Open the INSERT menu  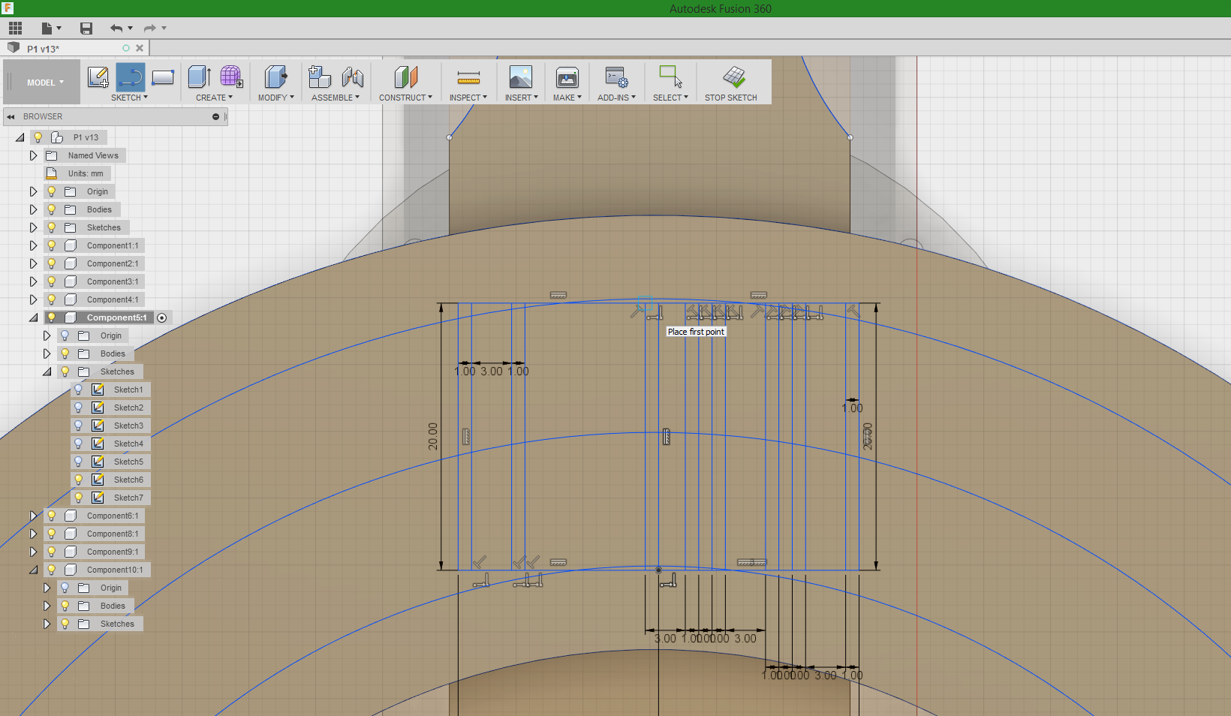tap(521, 98)
